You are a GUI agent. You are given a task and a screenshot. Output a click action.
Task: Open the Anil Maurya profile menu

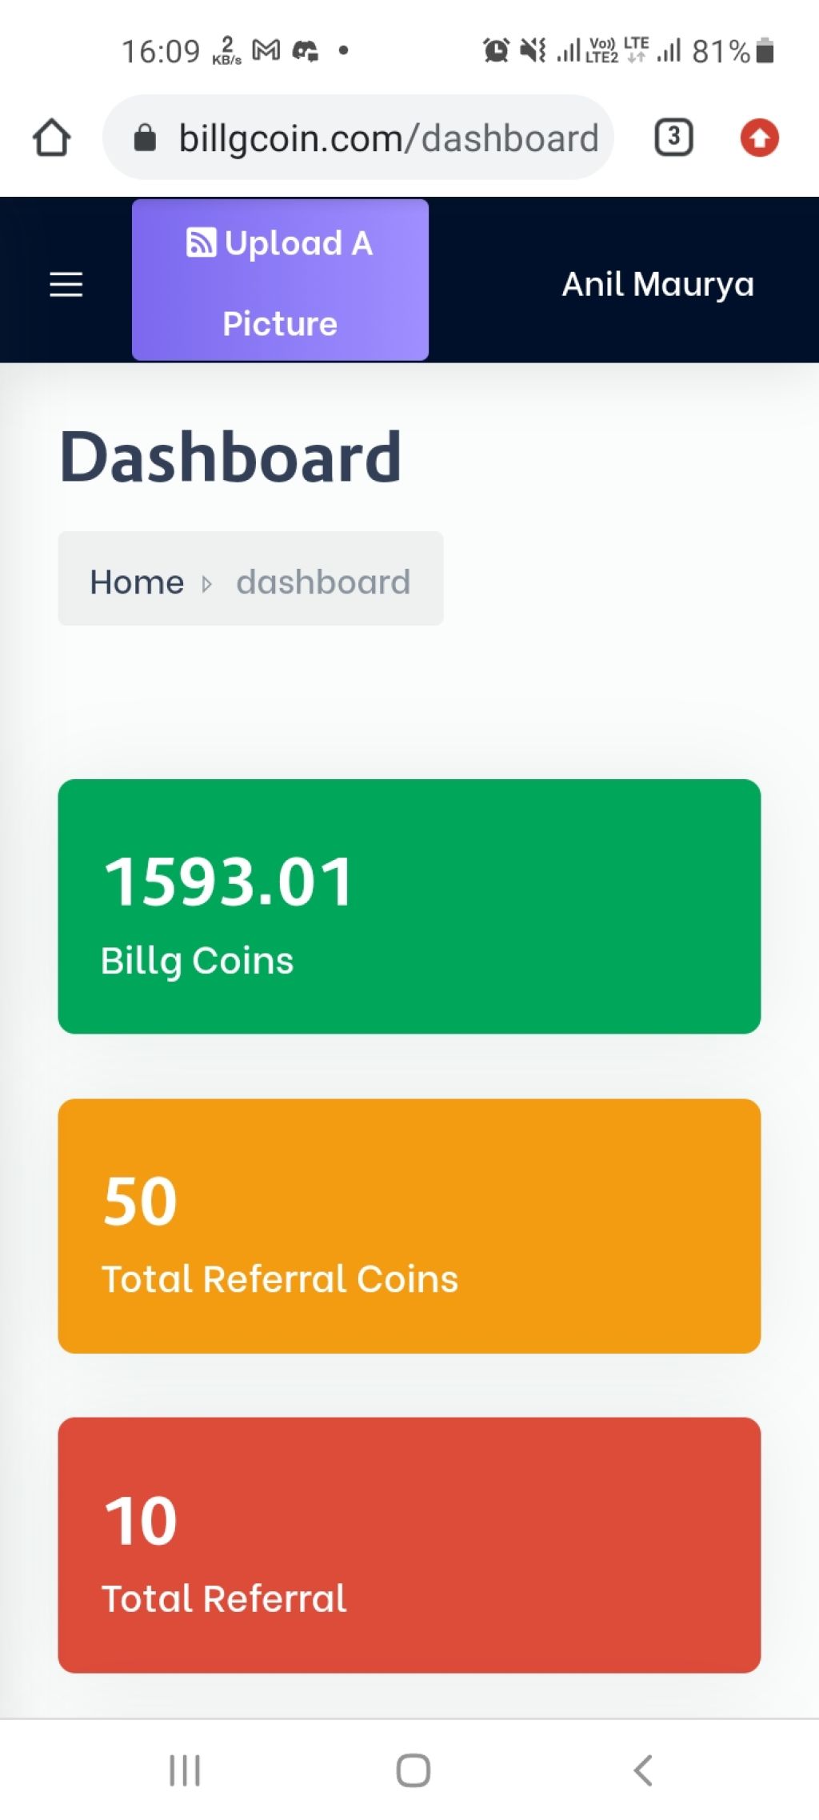[657, 284]
